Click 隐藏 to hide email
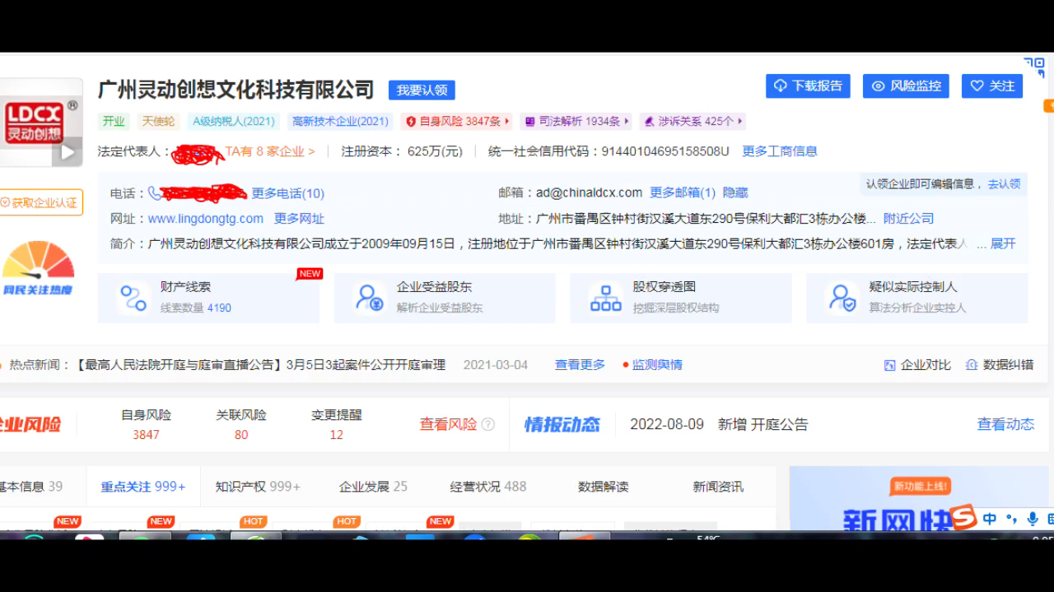The width and height of the screenshot is (1054, 592). tap(735, 192)
